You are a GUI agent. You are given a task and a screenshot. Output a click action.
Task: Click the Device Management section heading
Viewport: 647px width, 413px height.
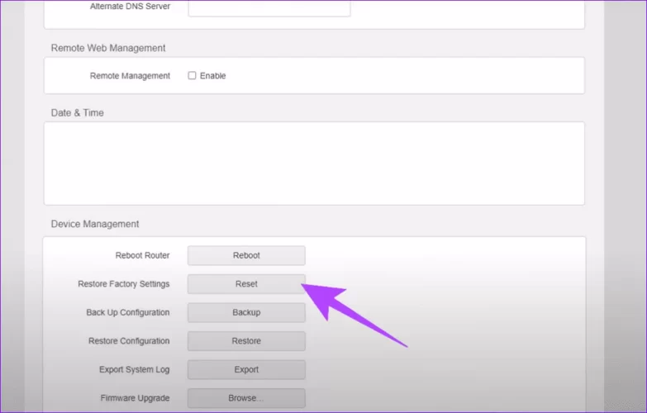(x=95, y=224)
